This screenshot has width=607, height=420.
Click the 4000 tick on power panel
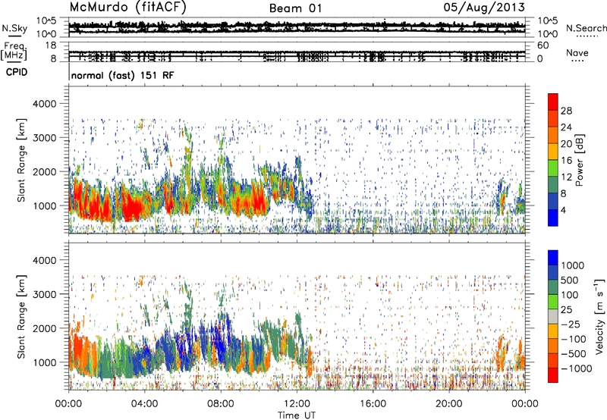[x=44, y=104]
